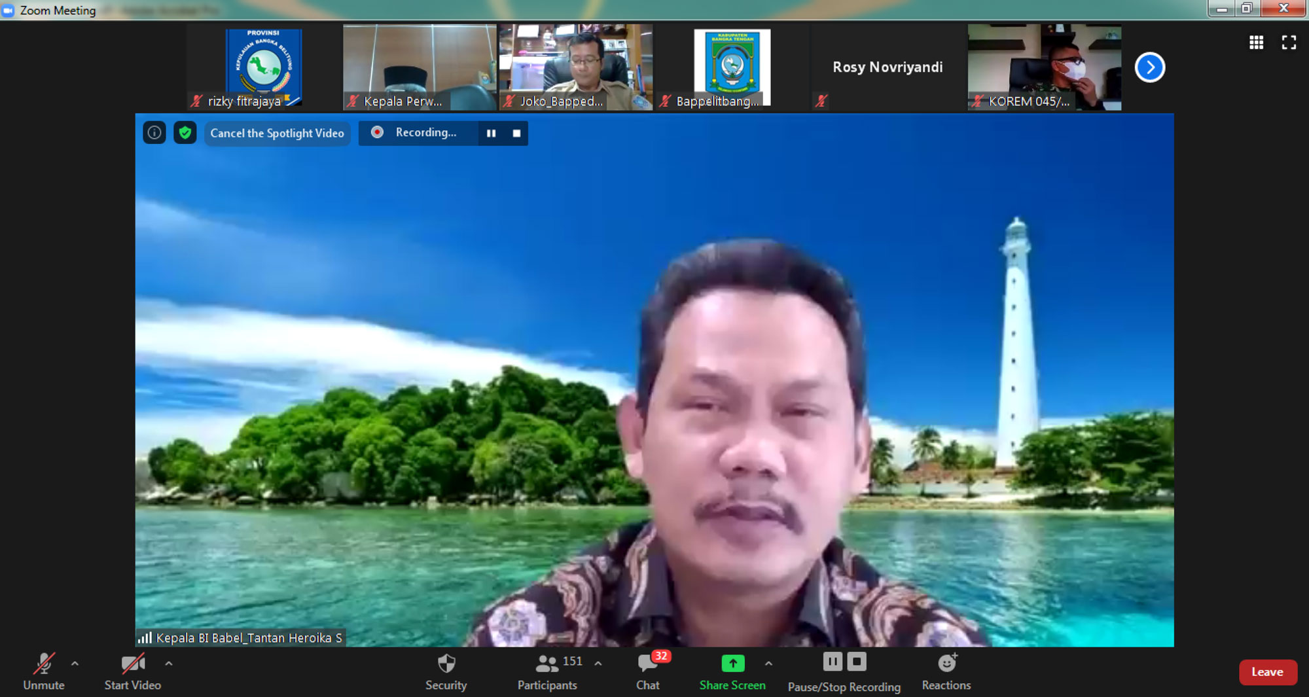1309x697 pixels.
Task: Click the Share Screen icon
Action: click(732, 664)
